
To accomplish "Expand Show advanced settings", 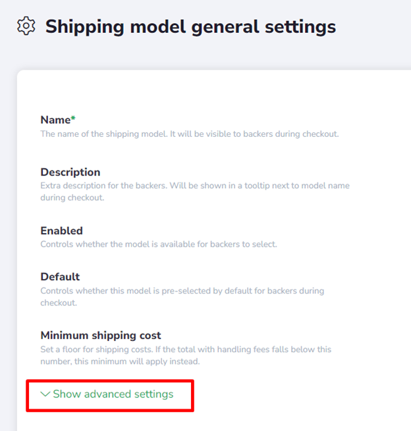I will pyautogui.click(x=113, y=394).
